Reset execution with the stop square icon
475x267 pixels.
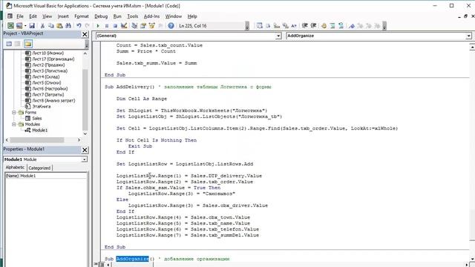[x=115, y=26]
